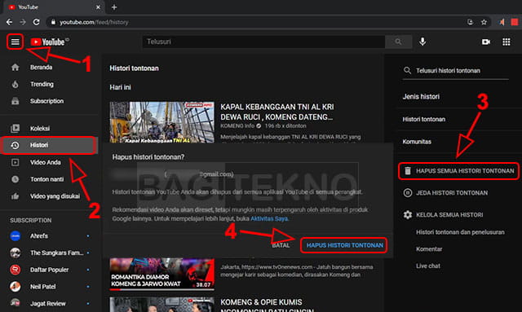Reload the page
The height and width of the screenshot is (312, 522).
[x=36, y=22]
